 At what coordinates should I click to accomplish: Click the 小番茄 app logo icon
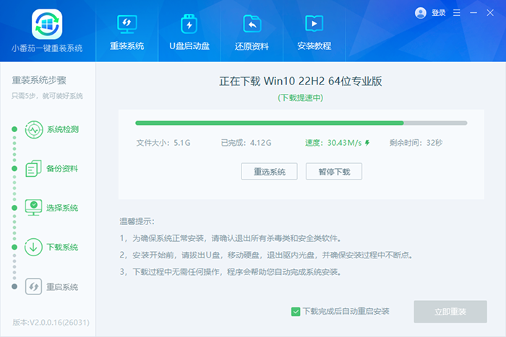coord(47,24)
